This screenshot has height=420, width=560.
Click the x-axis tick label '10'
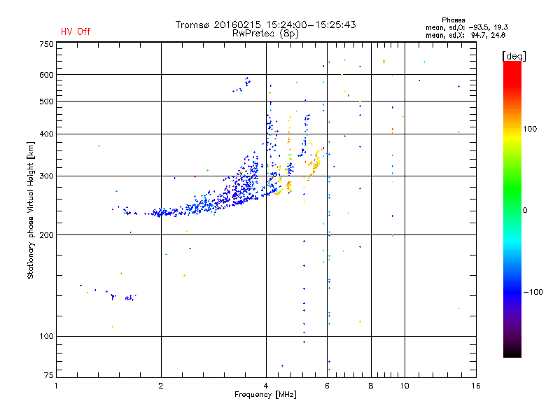click(405, 386)
